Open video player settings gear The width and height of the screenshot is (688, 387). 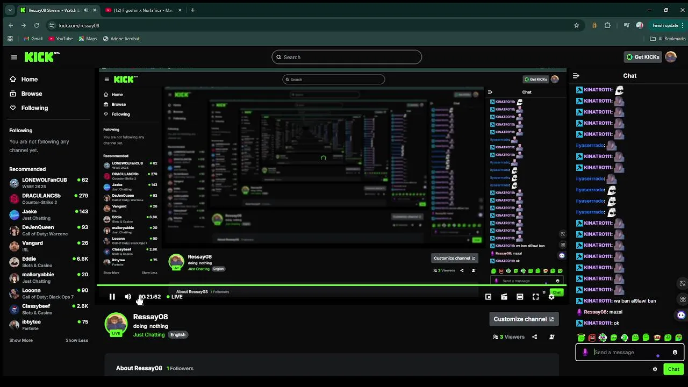[x=551, y=297]
